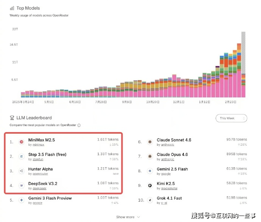
Task: Click the Kimi K2.5 round logo
Action: (x=150, y=185)
